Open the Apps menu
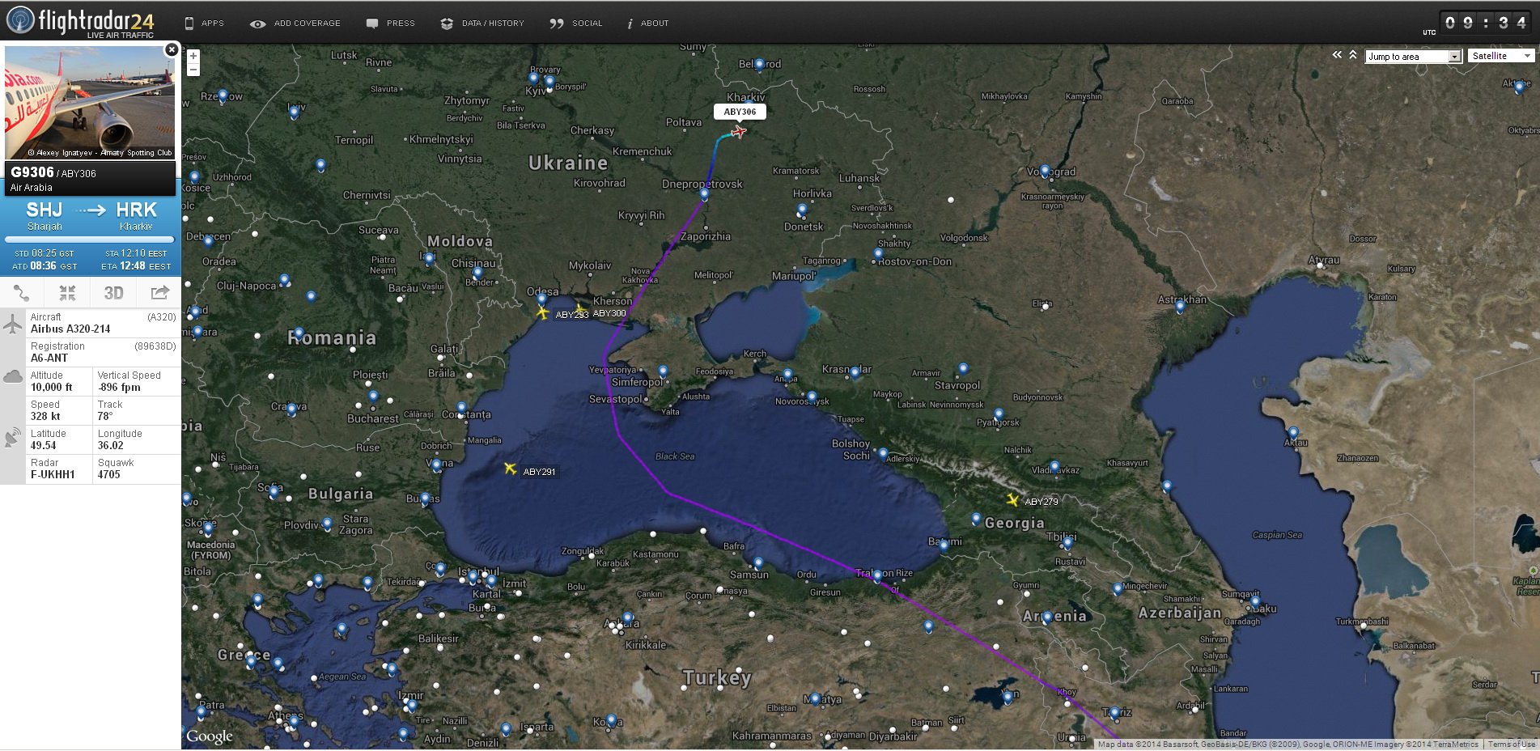 coord(204,23)
